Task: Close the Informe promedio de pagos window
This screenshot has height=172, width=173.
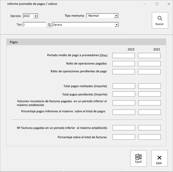Action: click(169, 4)
